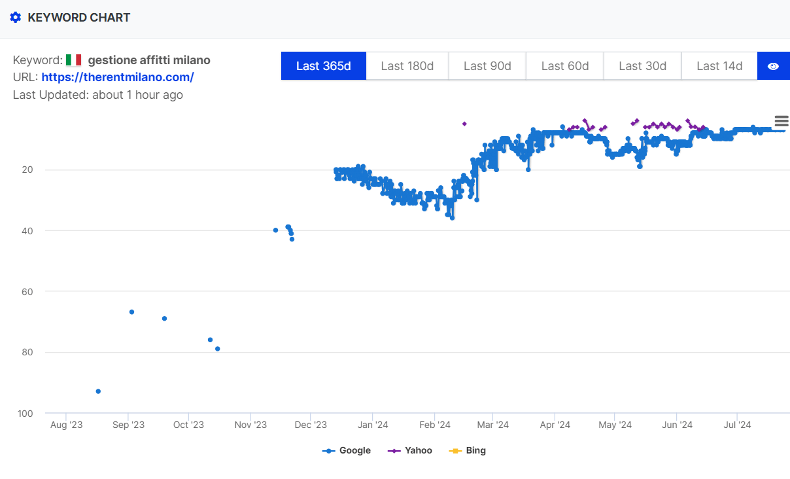Choose the Last 60d range button

pyautogui.click(x=565, y=66)
